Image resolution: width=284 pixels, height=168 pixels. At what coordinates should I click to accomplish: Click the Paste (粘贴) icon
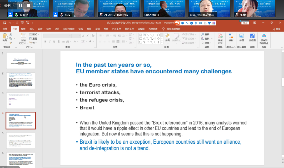[x=5, y=37]
